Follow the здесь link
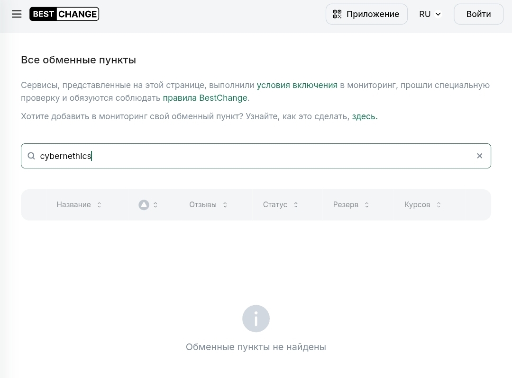 click(x=364, y=116)
